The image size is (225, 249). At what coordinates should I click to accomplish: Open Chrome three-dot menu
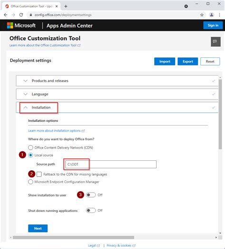219,15
